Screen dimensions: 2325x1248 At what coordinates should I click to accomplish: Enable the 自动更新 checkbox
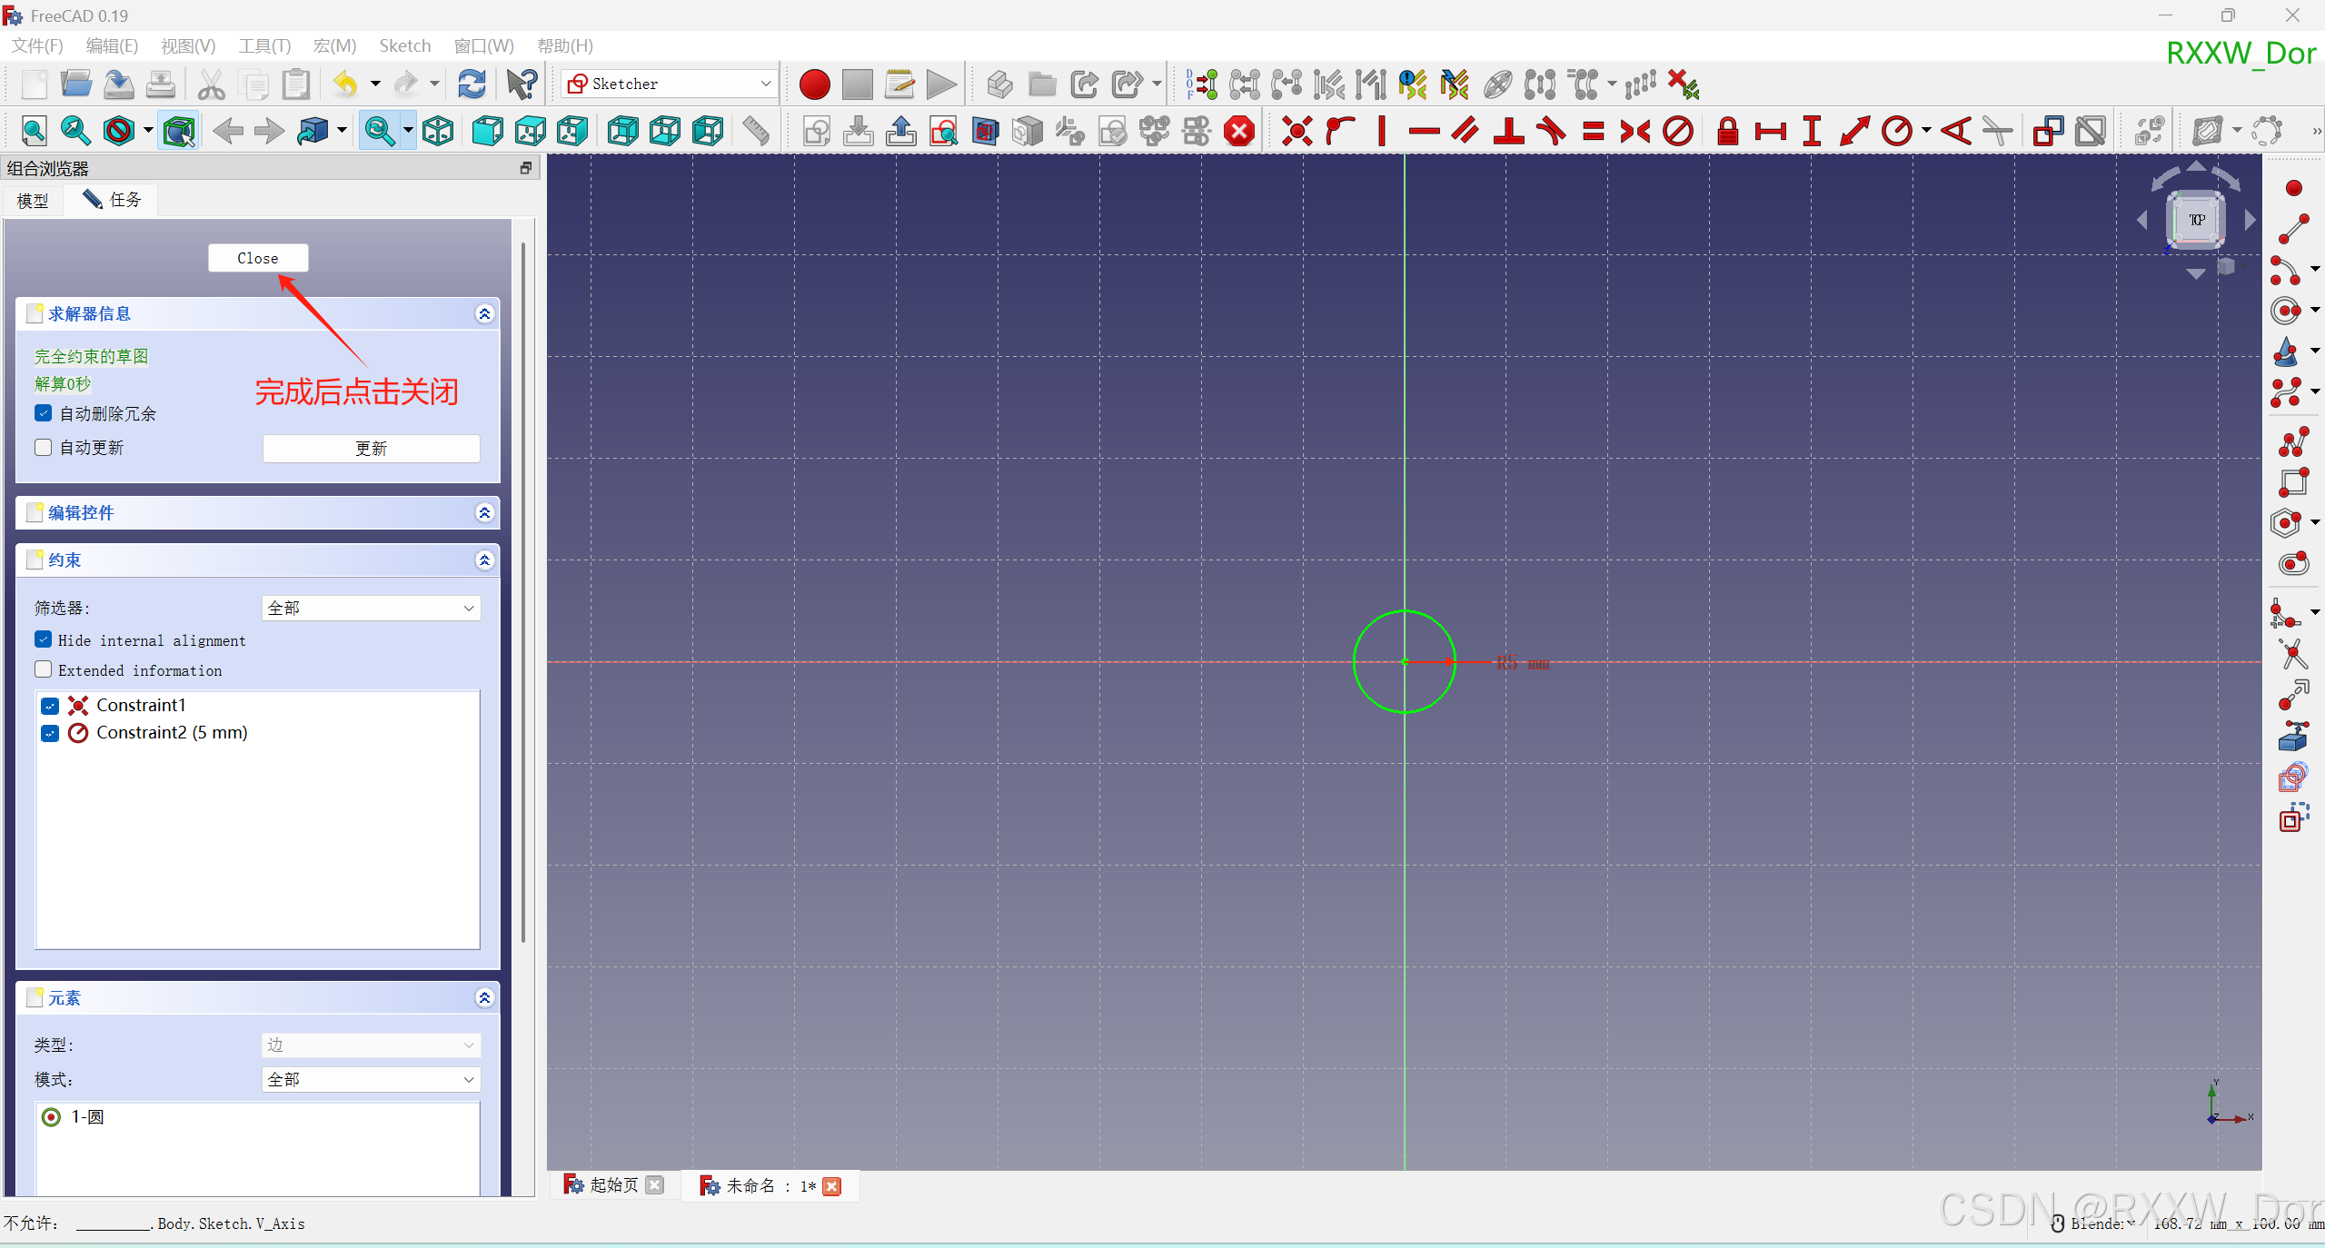(x=43, y=447)
